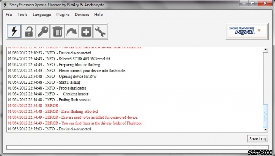Click the open padlock unlock icon
This screenshot has height=156, width=275.
(29, 31)
